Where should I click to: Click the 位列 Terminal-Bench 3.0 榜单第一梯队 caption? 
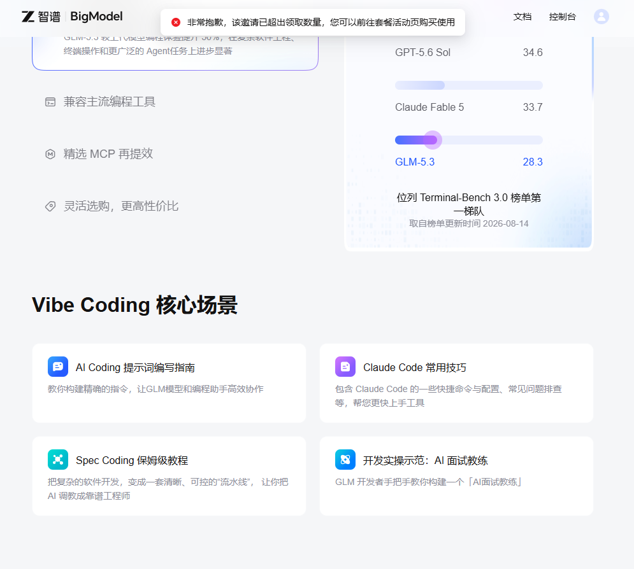point(468,204)
